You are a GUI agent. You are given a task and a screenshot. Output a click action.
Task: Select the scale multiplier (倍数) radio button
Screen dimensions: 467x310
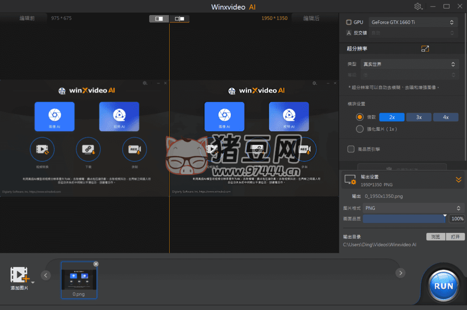pyautogui.click(x=359, y=117)
